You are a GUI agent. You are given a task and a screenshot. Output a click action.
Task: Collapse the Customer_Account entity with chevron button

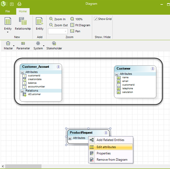click(x=58, y=67)
